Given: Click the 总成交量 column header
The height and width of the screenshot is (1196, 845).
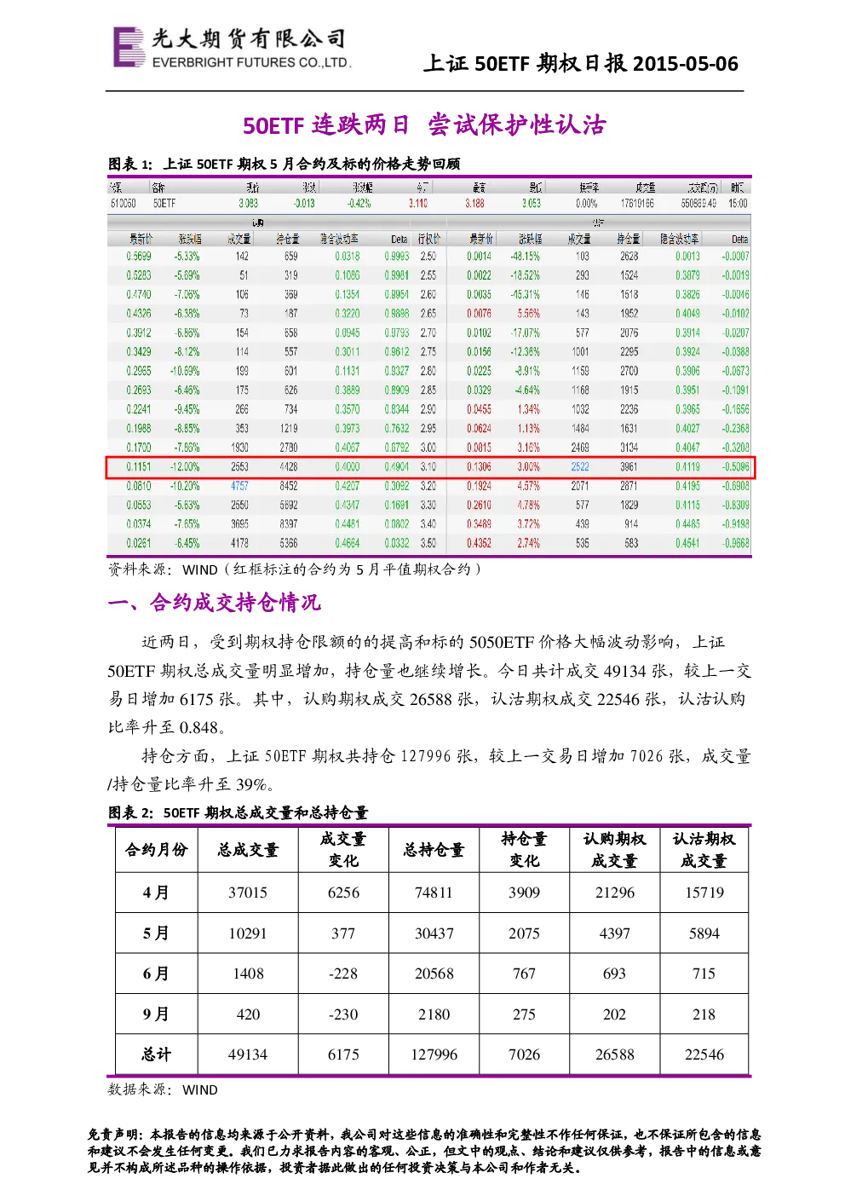Looking at the screenshot, I should pos(248,850).
